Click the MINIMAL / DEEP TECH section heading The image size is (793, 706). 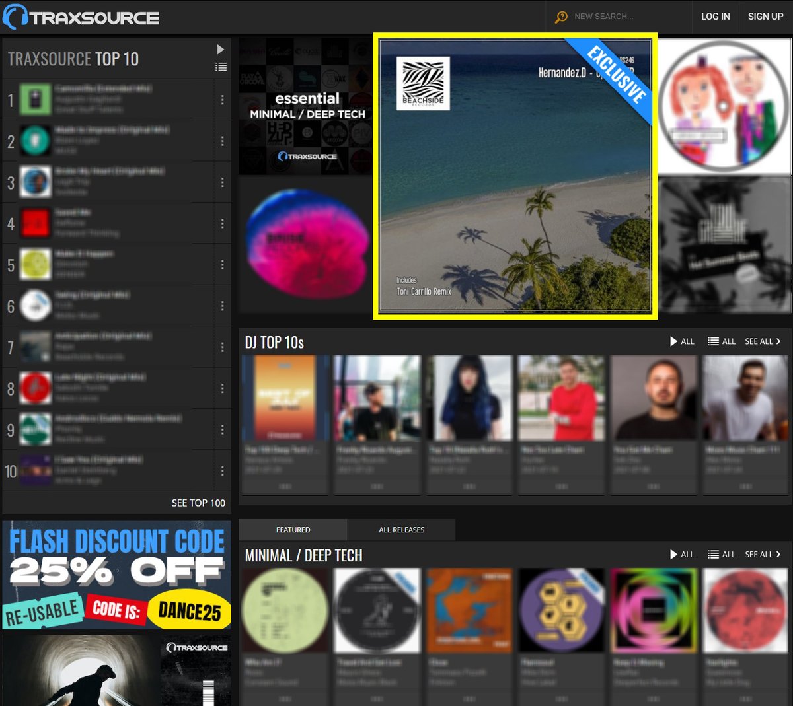point(303,555)
